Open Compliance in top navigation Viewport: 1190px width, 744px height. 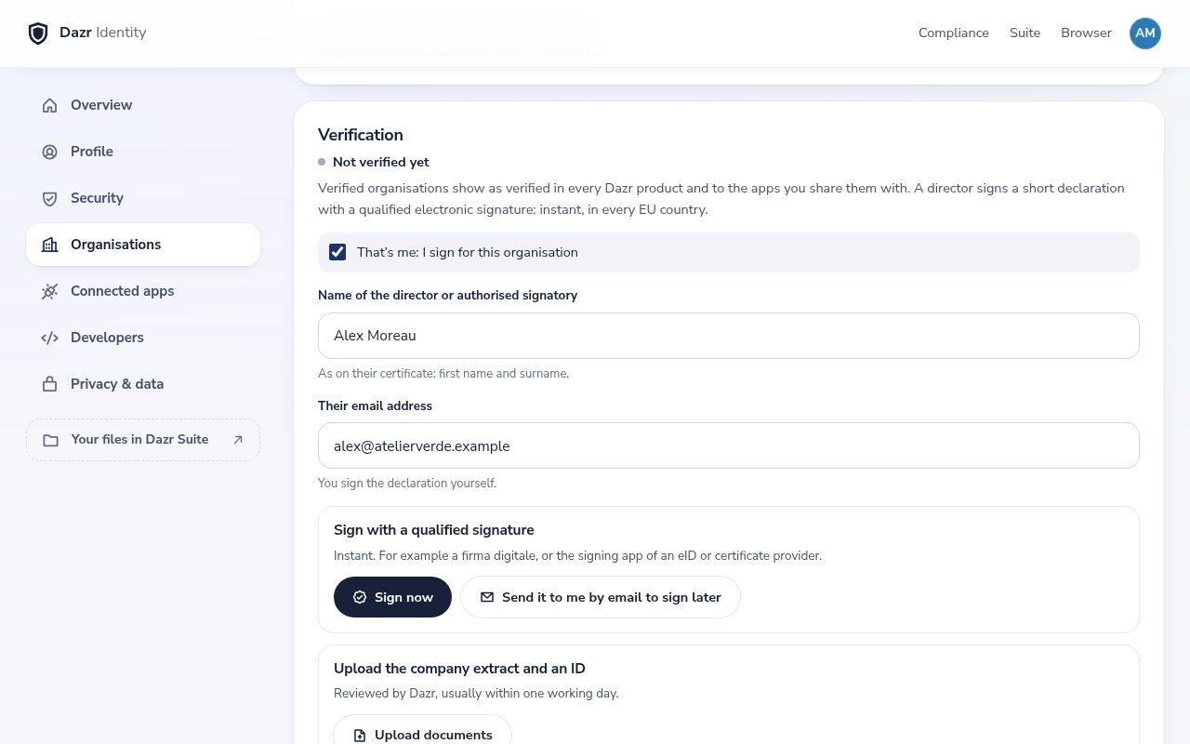coord(954,33)
